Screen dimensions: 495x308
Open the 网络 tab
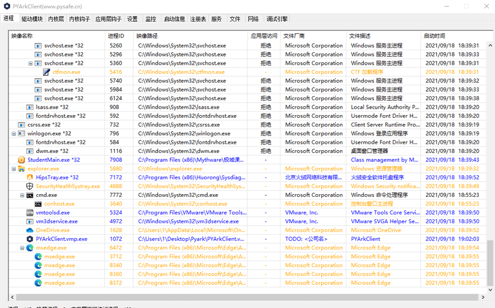coord(253,19)
